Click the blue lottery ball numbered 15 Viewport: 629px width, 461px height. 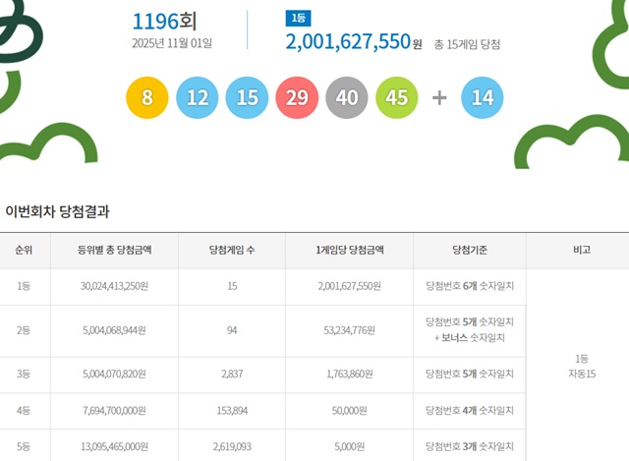click(x=248, y=98)
